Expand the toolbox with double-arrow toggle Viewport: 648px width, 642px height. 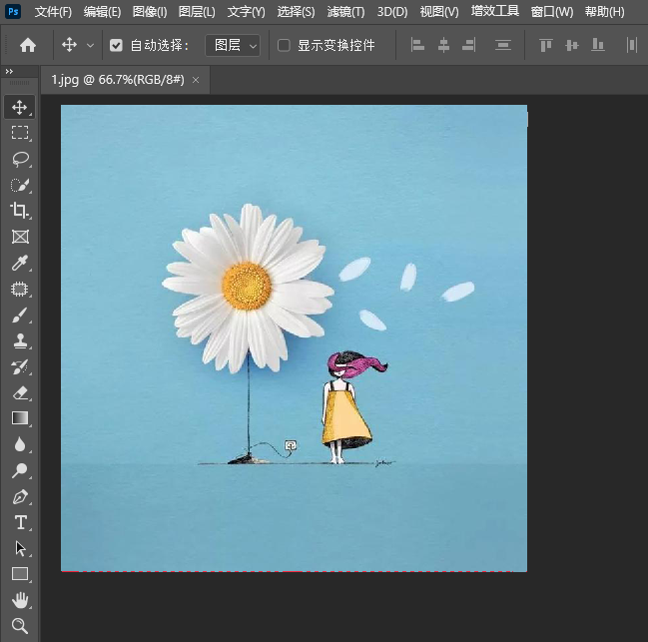click(x=9, y=72)
